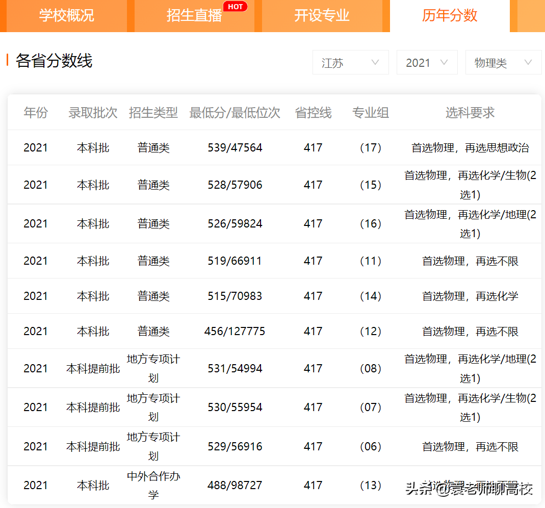Viewport: 545px width, 508px height.
Task: Click the score 539/47564 cell
Action: tap(235, 147)
